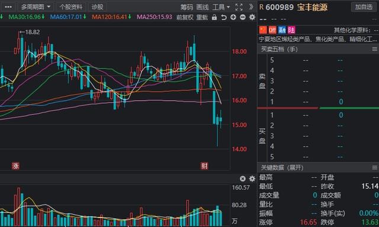The height and width of the screenshot is (227, 379).
Task: Click the 筹码 chip distribution button
Action: (187, 7)
